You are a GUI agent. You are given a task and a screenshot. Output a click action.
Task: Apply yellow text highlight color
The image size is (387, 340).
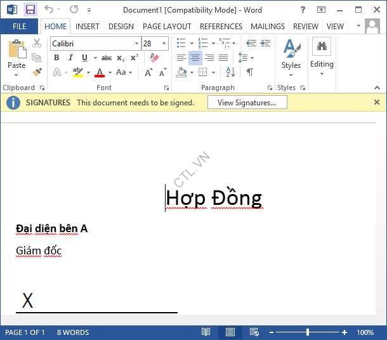point(78,72)
